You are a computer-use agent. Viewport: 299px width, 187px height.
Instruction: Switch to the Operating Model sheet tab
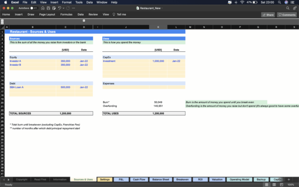pos(239,180)
